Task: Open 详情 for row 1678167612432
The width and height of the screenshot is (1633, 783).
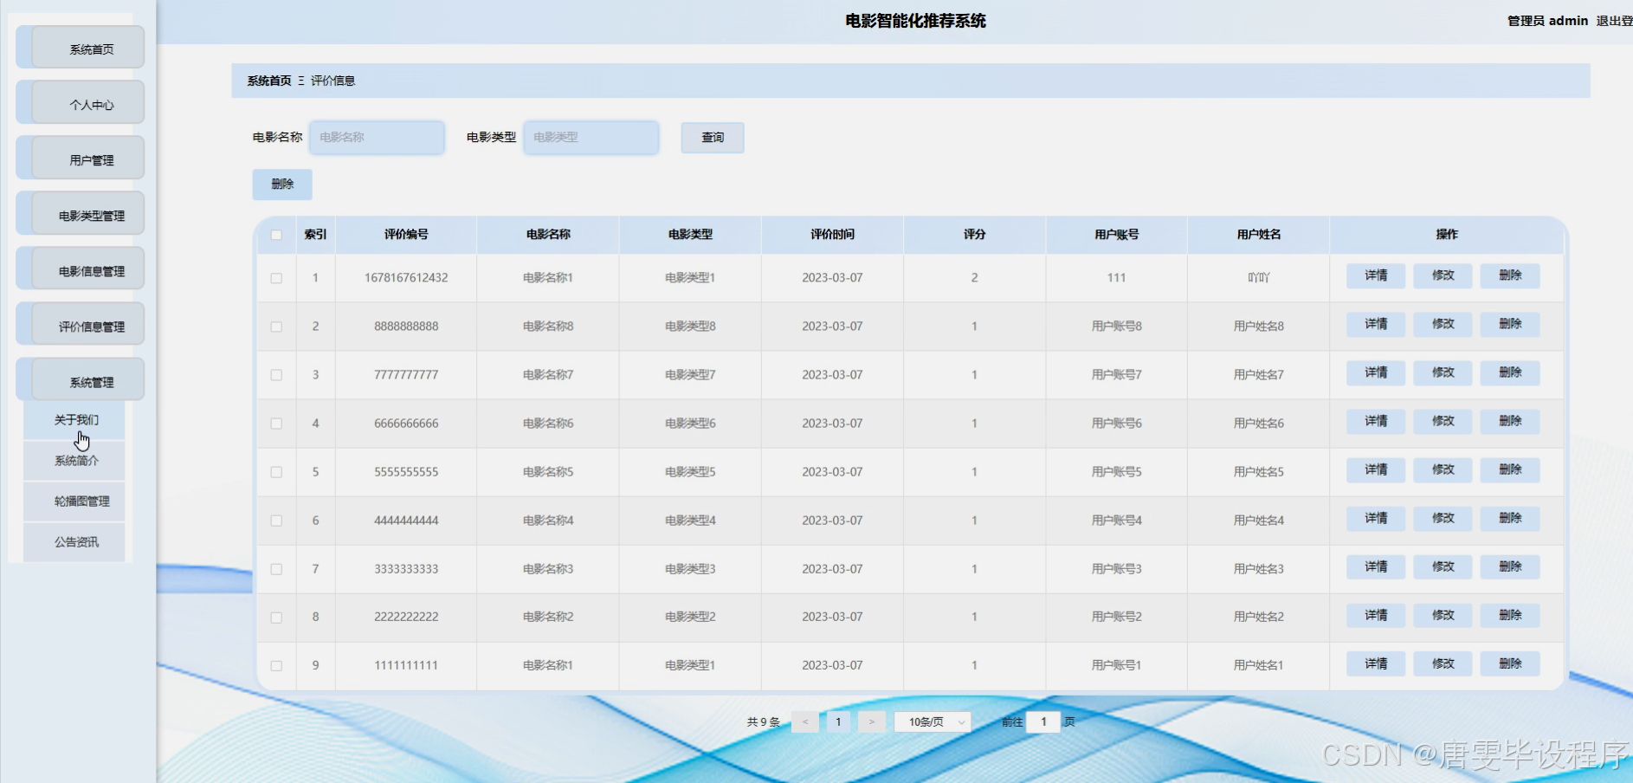Action: [1376, 275]
